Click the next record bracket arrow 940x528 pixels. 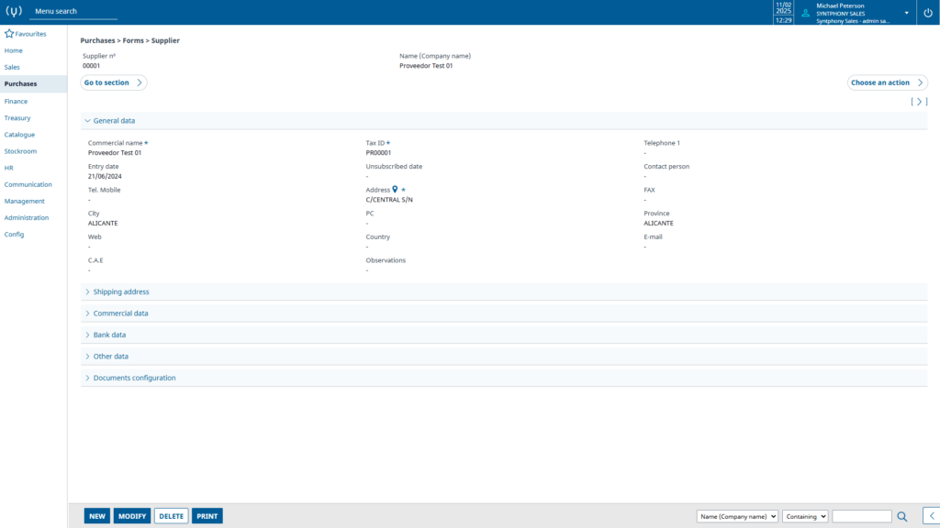(x=919, y=102)
